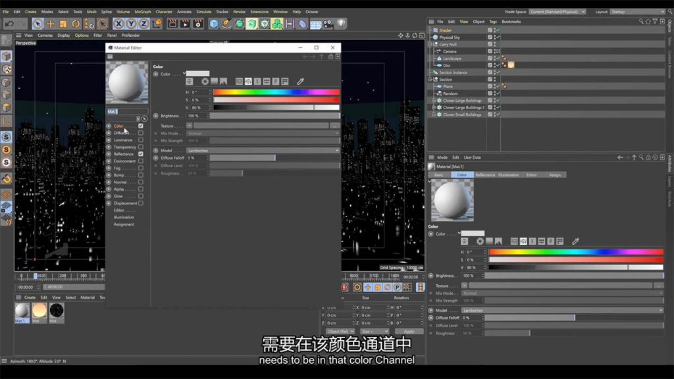The width and height of the screenshot is (674, 379).
Task: Click the Undo arrow in the top toolbar
Action: (9, 24)
